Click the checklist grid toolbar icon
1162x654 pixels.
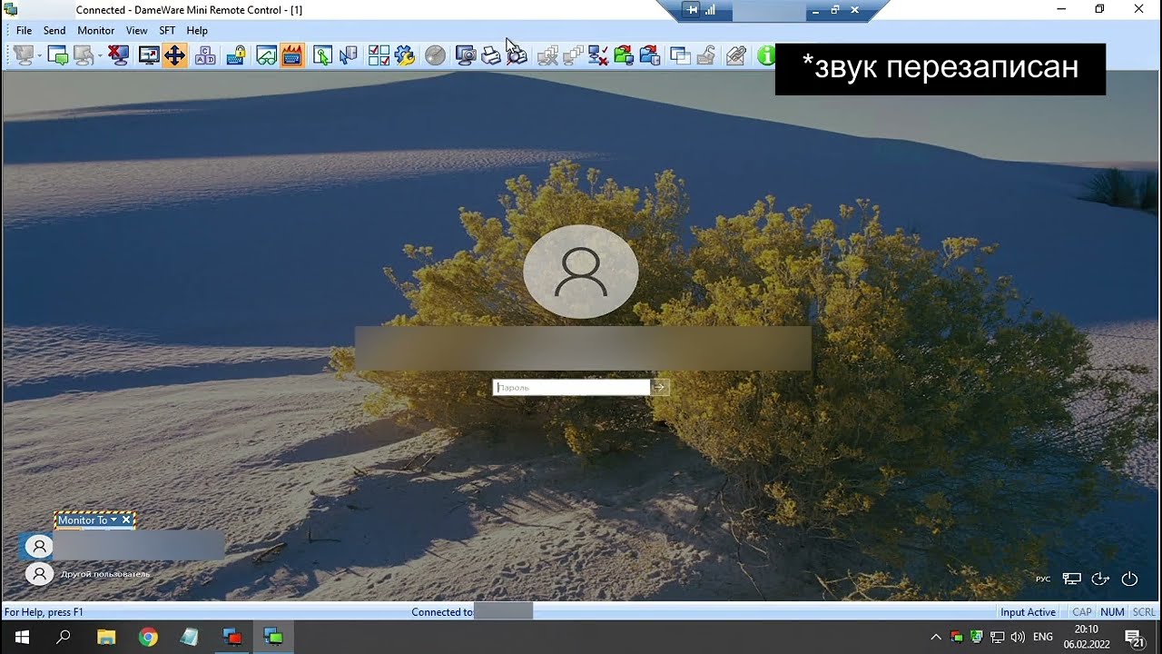[x=379, y=55]
